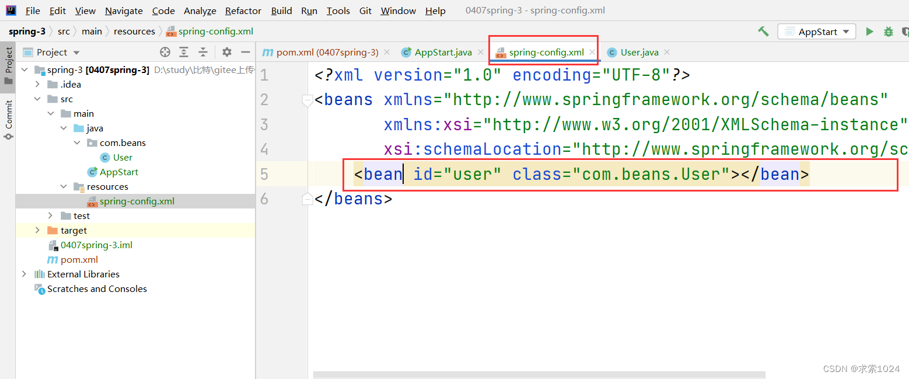Fold the beans tag on line 2
909x379 pixels.
pos(307,100)
